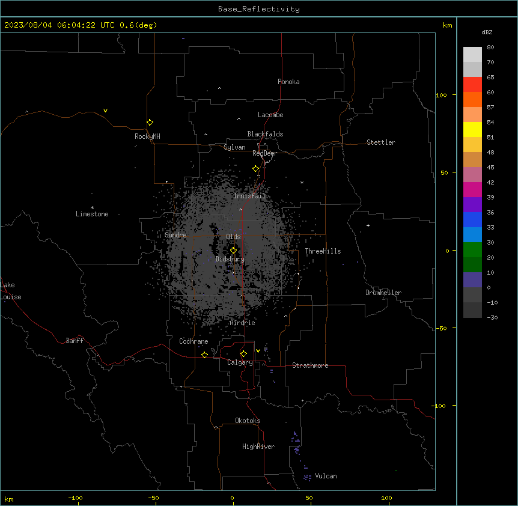Pick the purple 36-39 dBZ legend swatch

[x=472, y=205]
